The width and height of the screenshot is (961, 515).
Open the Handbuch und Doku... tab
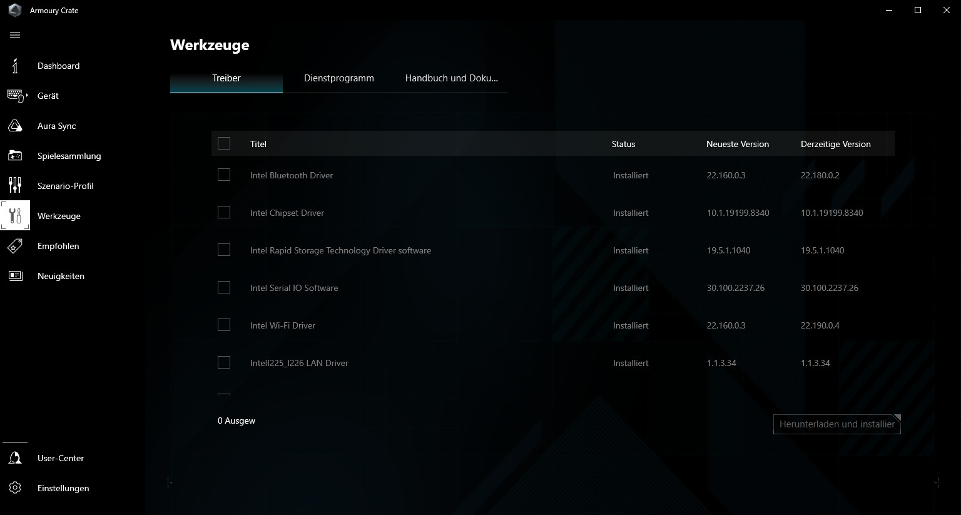(x=451, y=78)
